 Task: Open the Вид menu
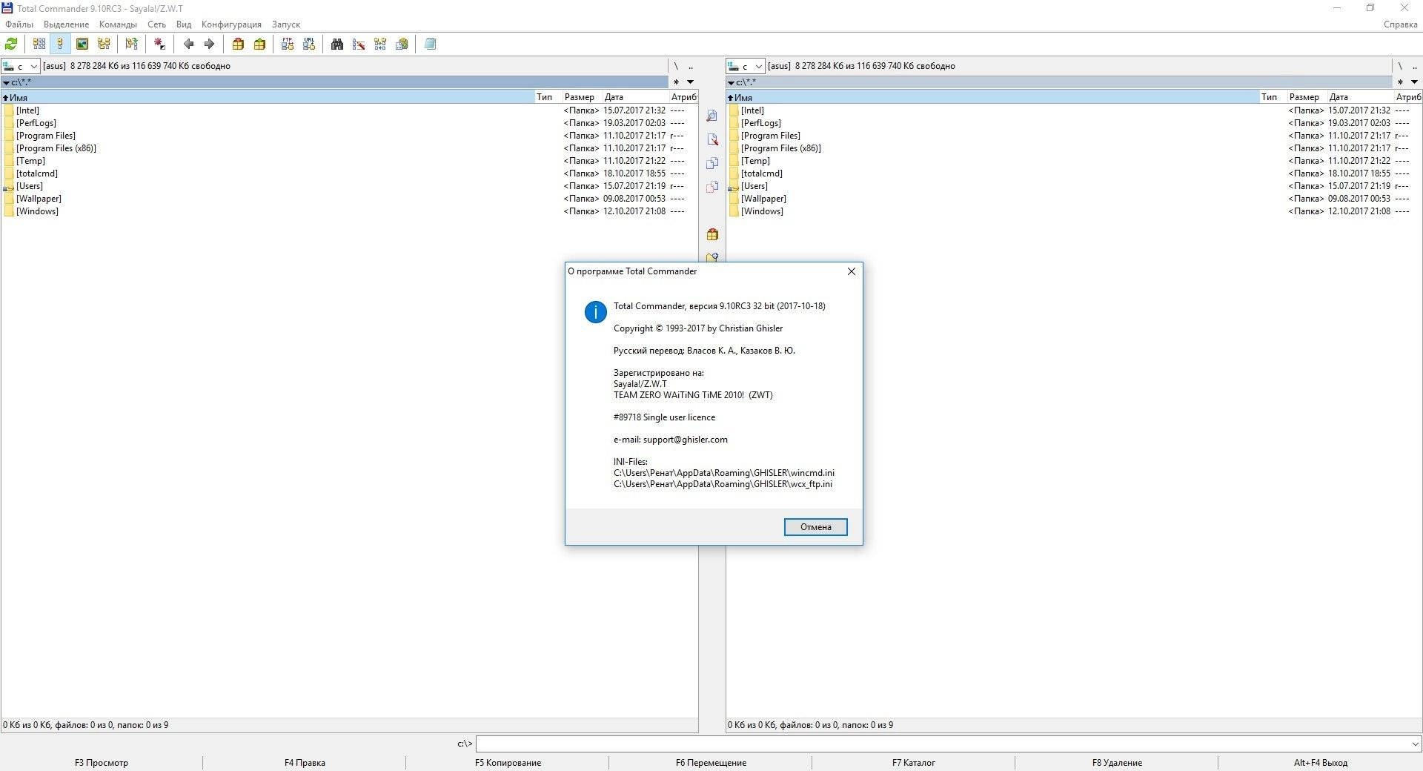(x=184, y=24)
